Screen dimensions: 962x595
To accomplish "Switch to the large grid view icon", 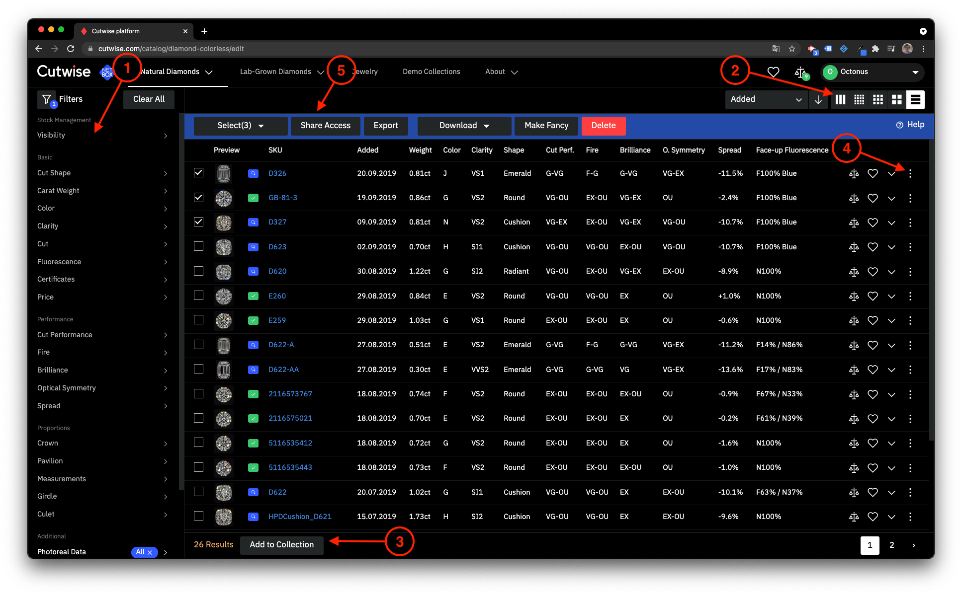I will [x=897, y=99].
